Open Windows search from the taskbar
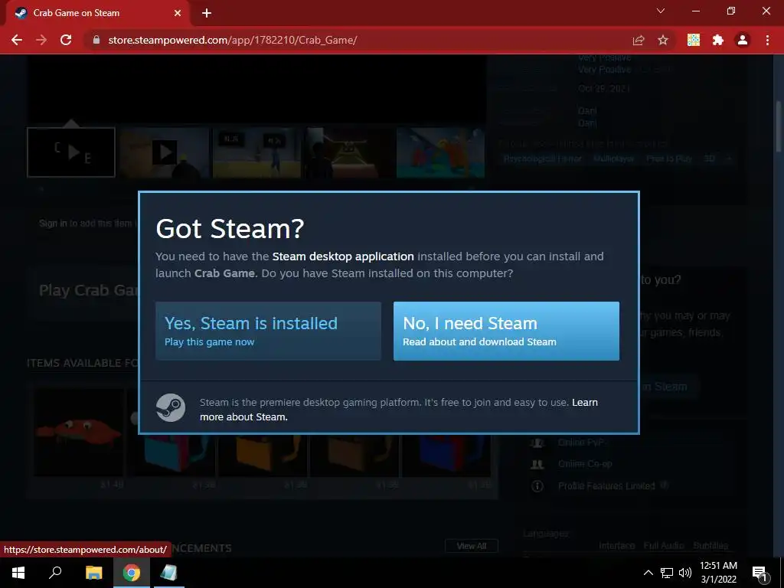The image size is (784, 588). [x=55, y=573]
